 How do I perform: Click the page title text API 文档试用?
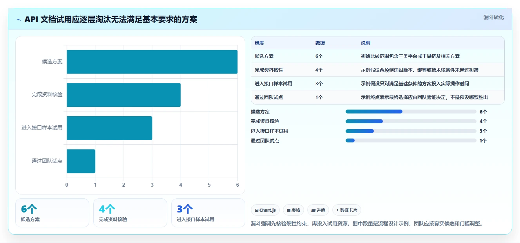(111, 19)
